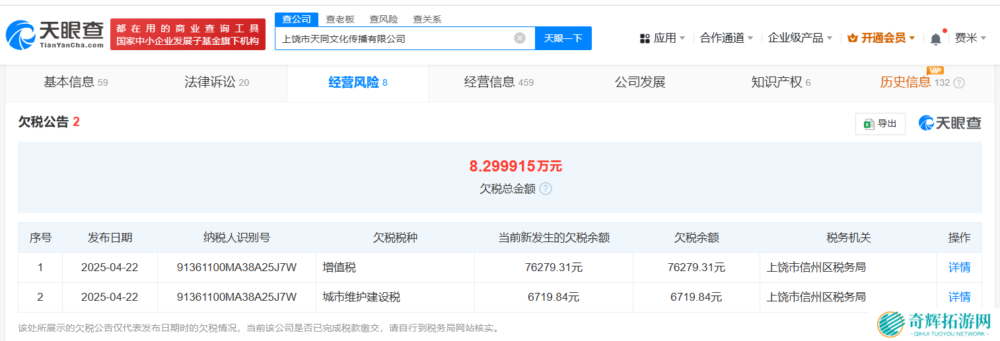Open the 企业级产品 dropdown

coord(800,38)
